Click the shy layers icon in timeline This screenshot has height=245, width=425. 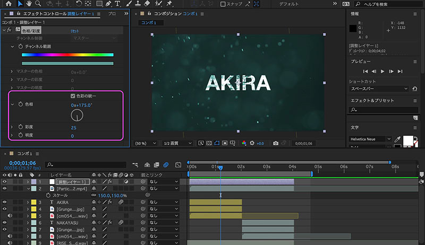[x=147, y=165]
